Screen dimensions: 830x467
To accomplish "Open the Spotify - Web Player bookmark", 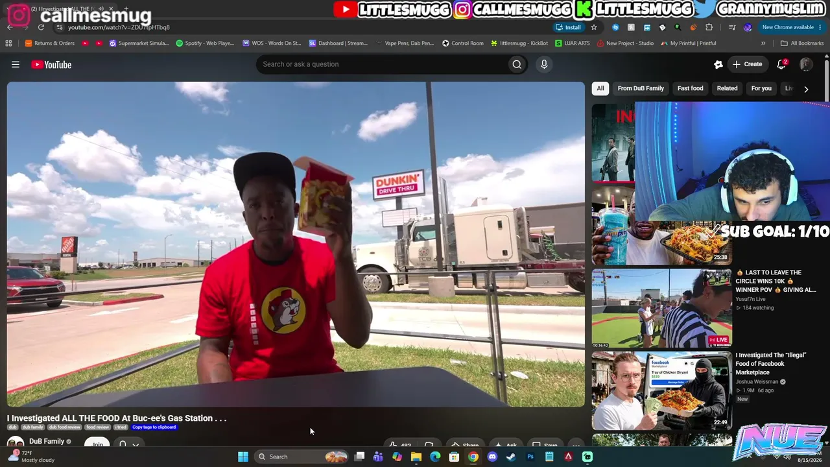I will click(205, 43).
